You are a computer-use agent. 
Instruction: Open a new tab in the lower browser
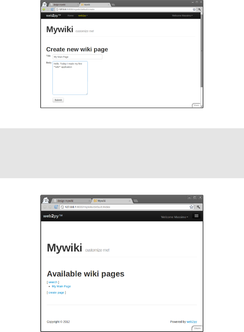click(x=136, y=201)
